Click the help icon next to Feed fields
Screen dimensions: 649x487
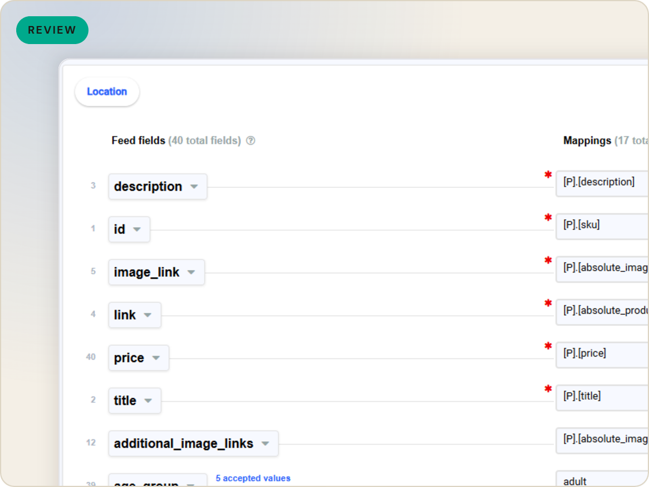(x=250, y=141)
